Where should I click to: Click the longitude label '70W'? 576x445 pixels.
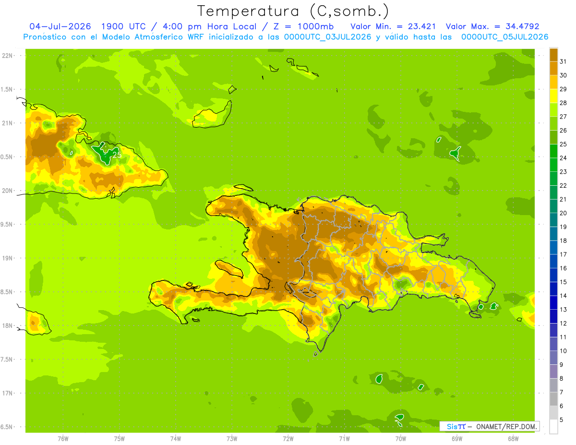[x=401, y=438]
